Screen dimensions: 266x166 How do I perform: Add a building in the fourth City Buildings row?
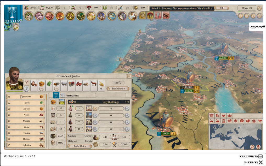(127, 129)
